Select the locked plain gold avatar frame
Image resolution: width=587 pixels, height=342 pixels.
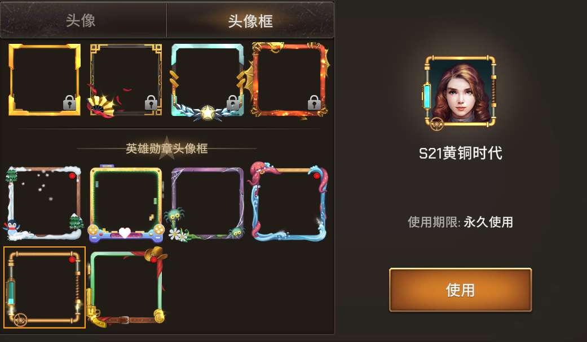tap(45, 79)
